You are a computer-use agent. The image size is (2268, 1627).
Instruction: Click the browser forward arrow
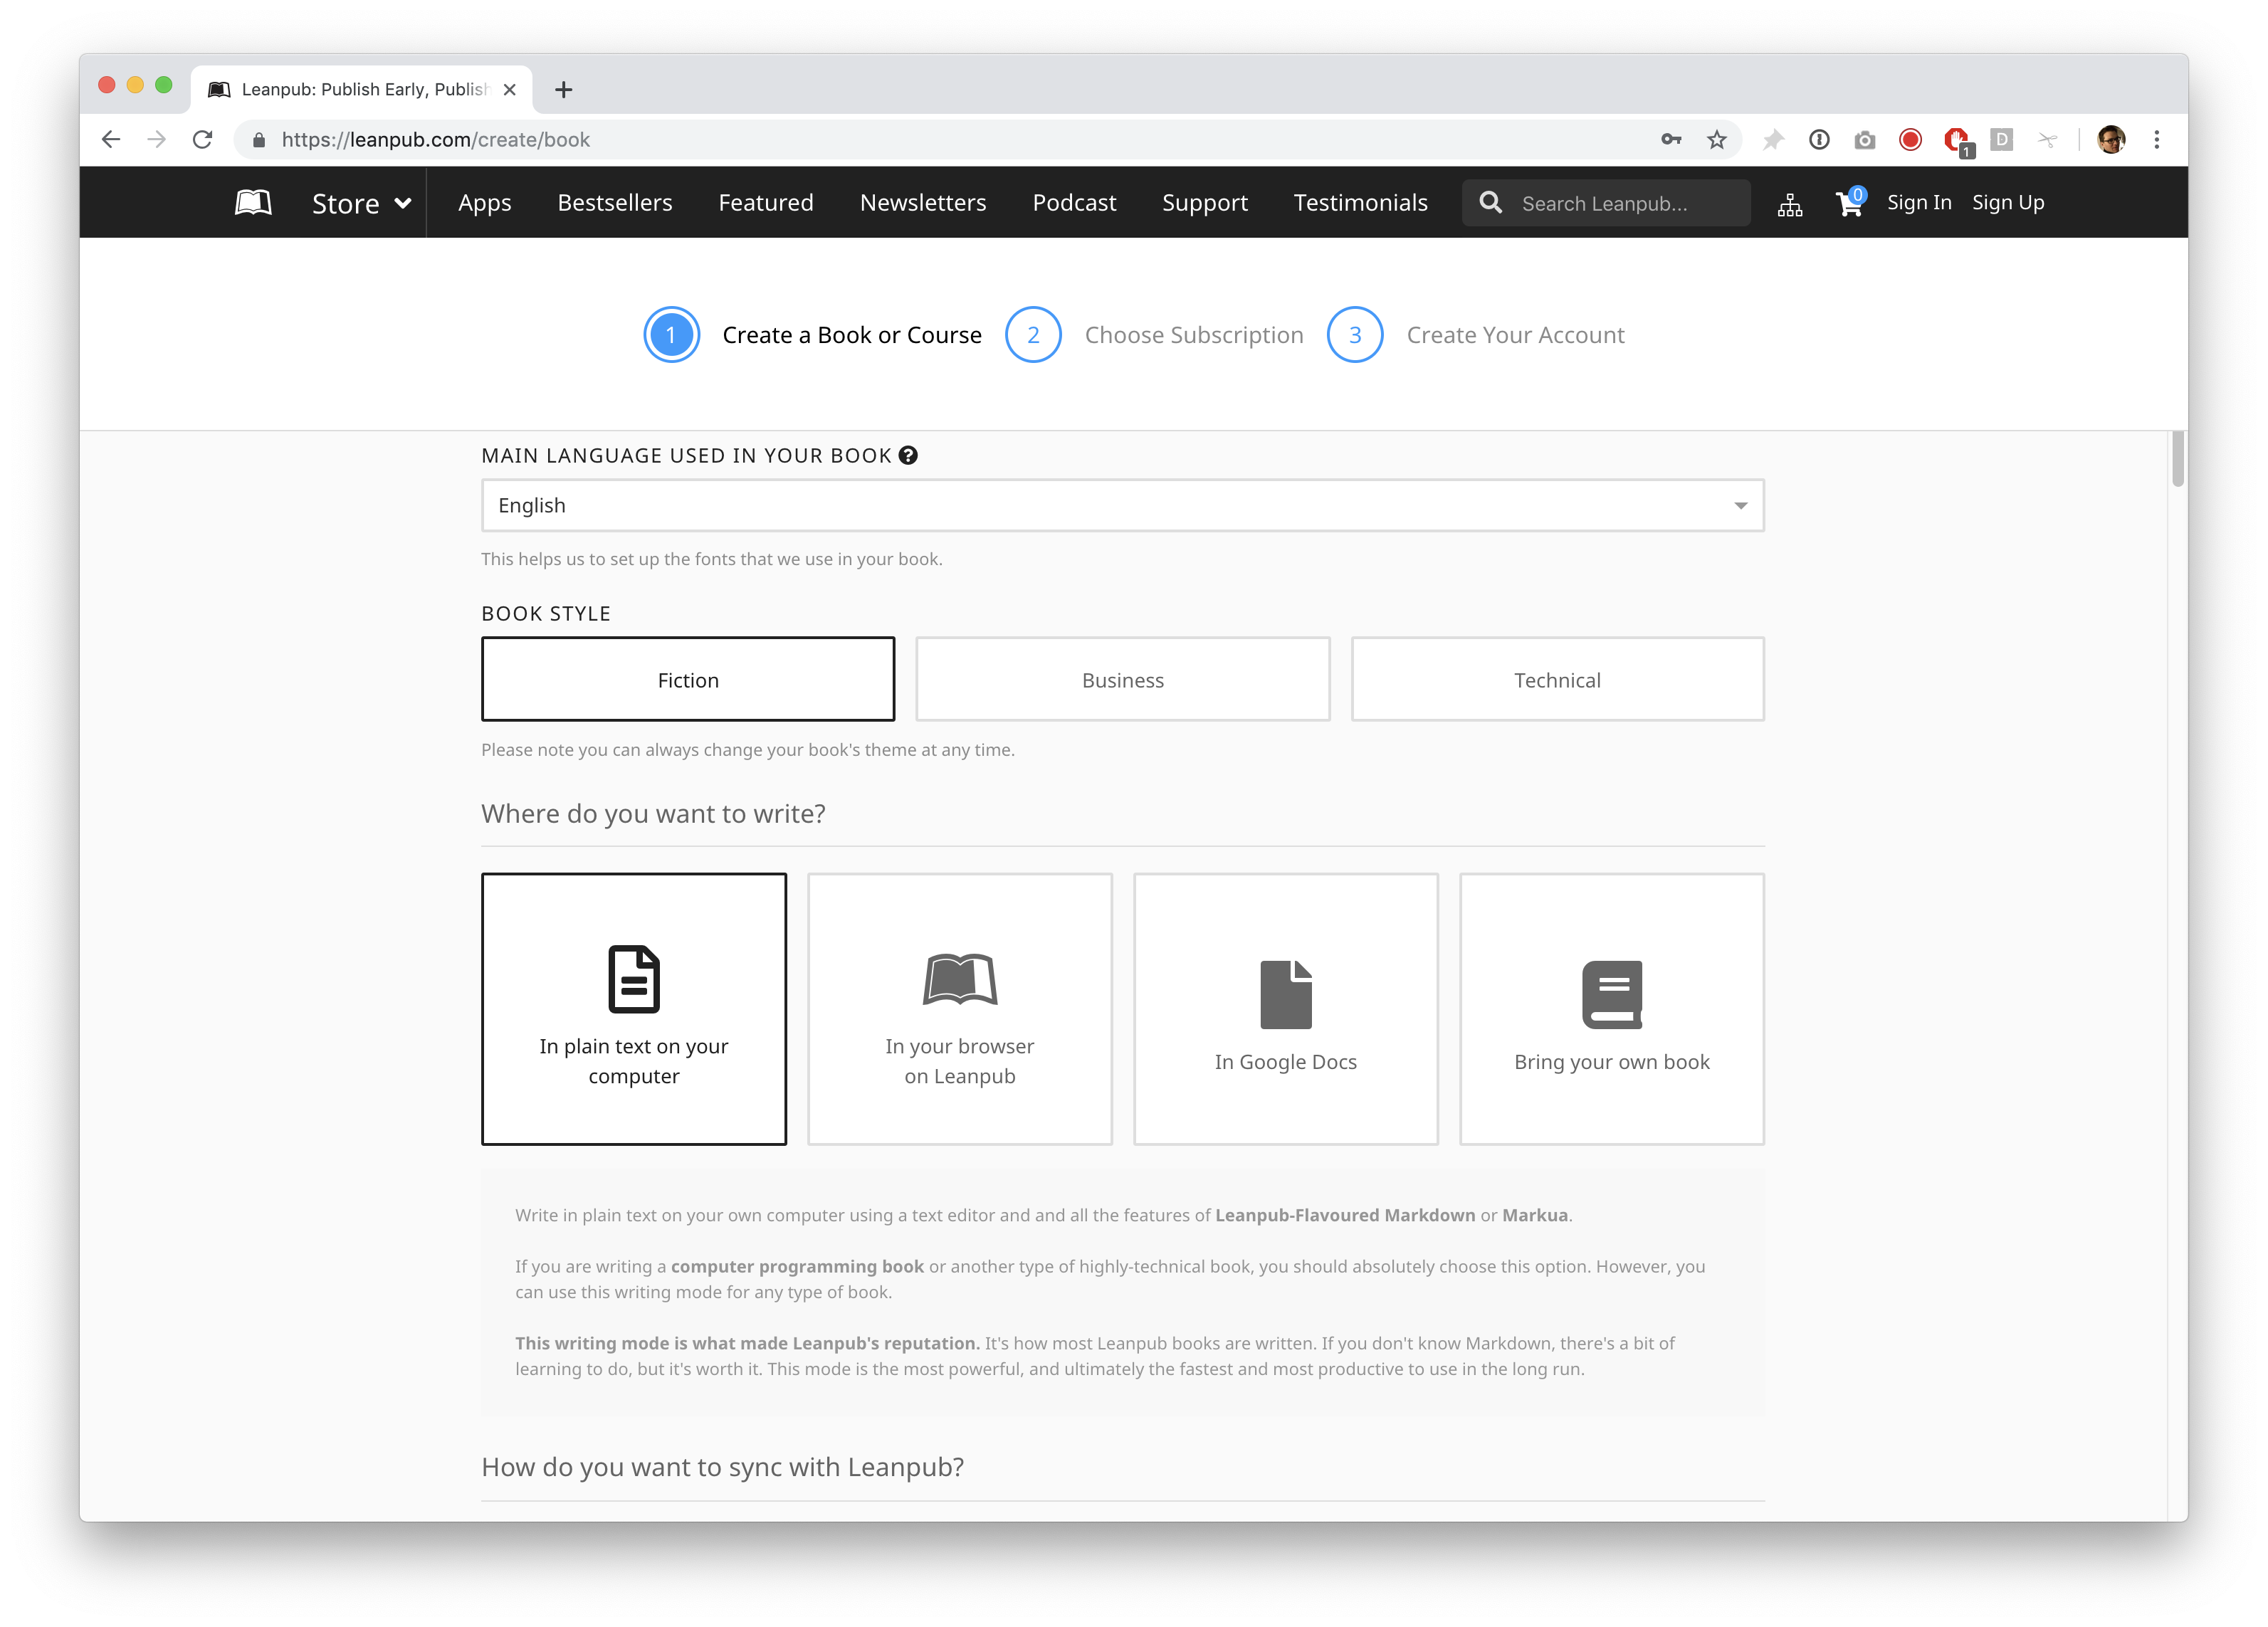click(157, 140)
